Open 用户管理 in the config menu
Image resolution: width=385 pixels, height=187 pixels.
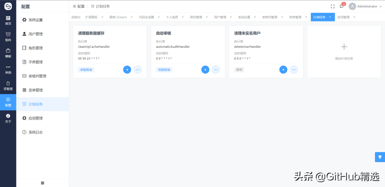coord(42,34)
